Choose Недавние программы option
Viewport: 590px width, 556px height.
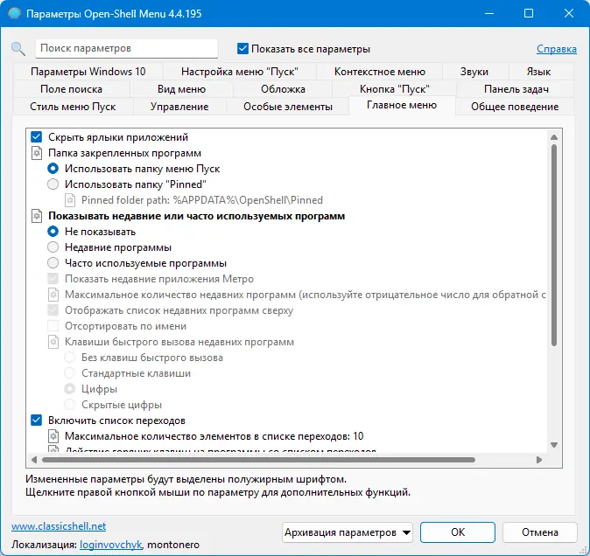click(53, 247)
